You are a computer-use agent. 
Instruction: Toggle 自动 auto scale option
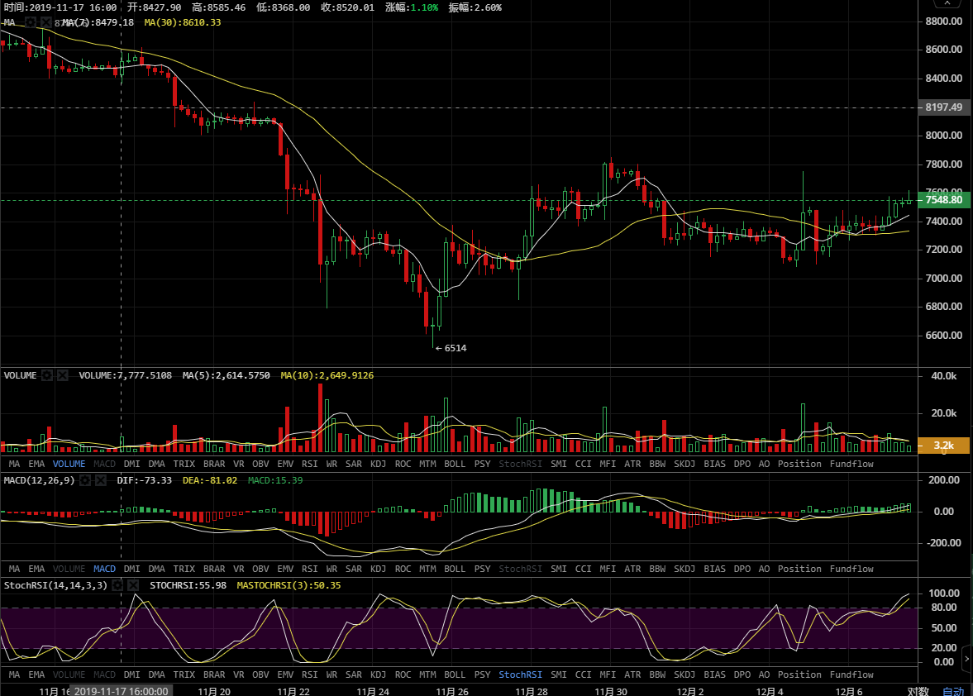click(953, 691)
